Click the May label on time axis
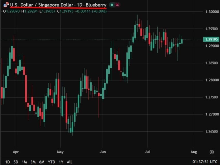Image resolution: width=220 pixels, height=165 pixels. coord(60,152)
